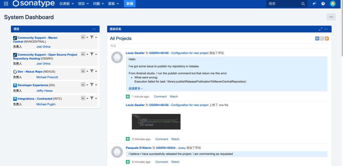Open the 面板 dropdown menu
The height and width of the screenshot is (166, 343).
click(113, 4)
